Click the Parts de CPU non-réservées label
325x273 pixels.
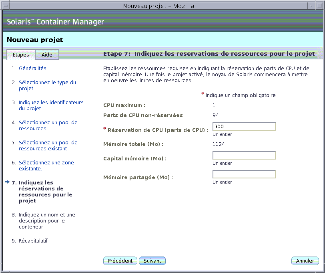pos(143,115)
